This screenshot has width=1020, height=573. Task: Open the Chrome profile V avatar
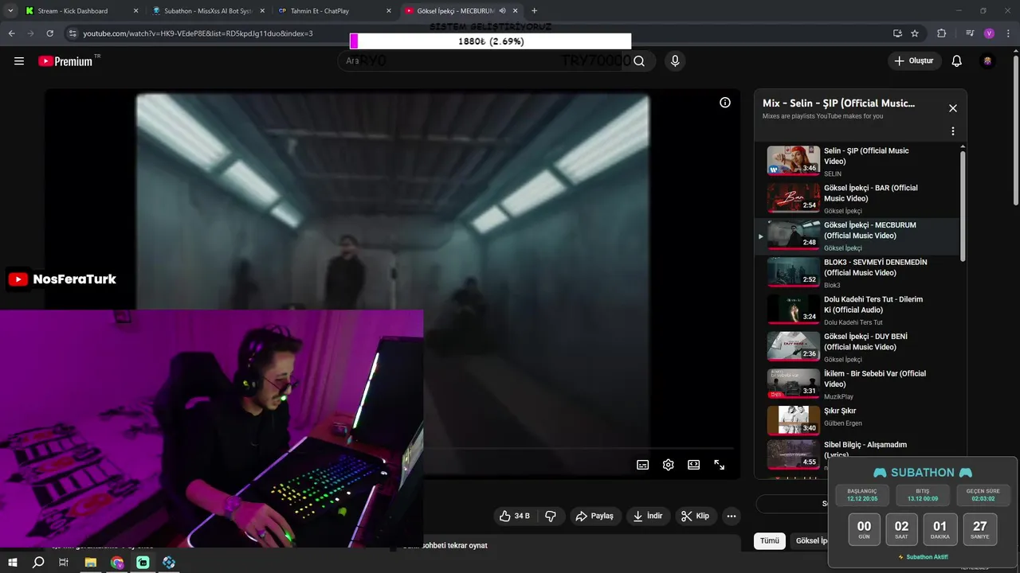pos(989,33)
